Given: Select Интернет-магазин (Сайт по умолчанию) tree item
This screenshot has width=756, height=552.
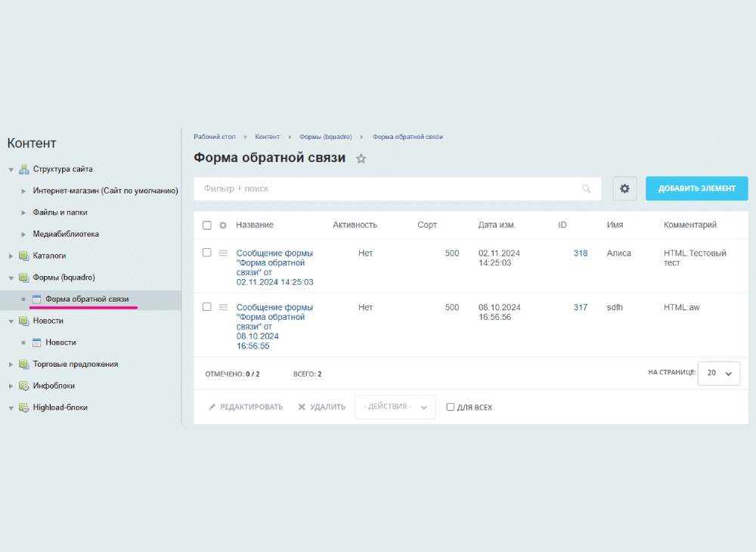Looking at the screenshot, I should point(106,191).
